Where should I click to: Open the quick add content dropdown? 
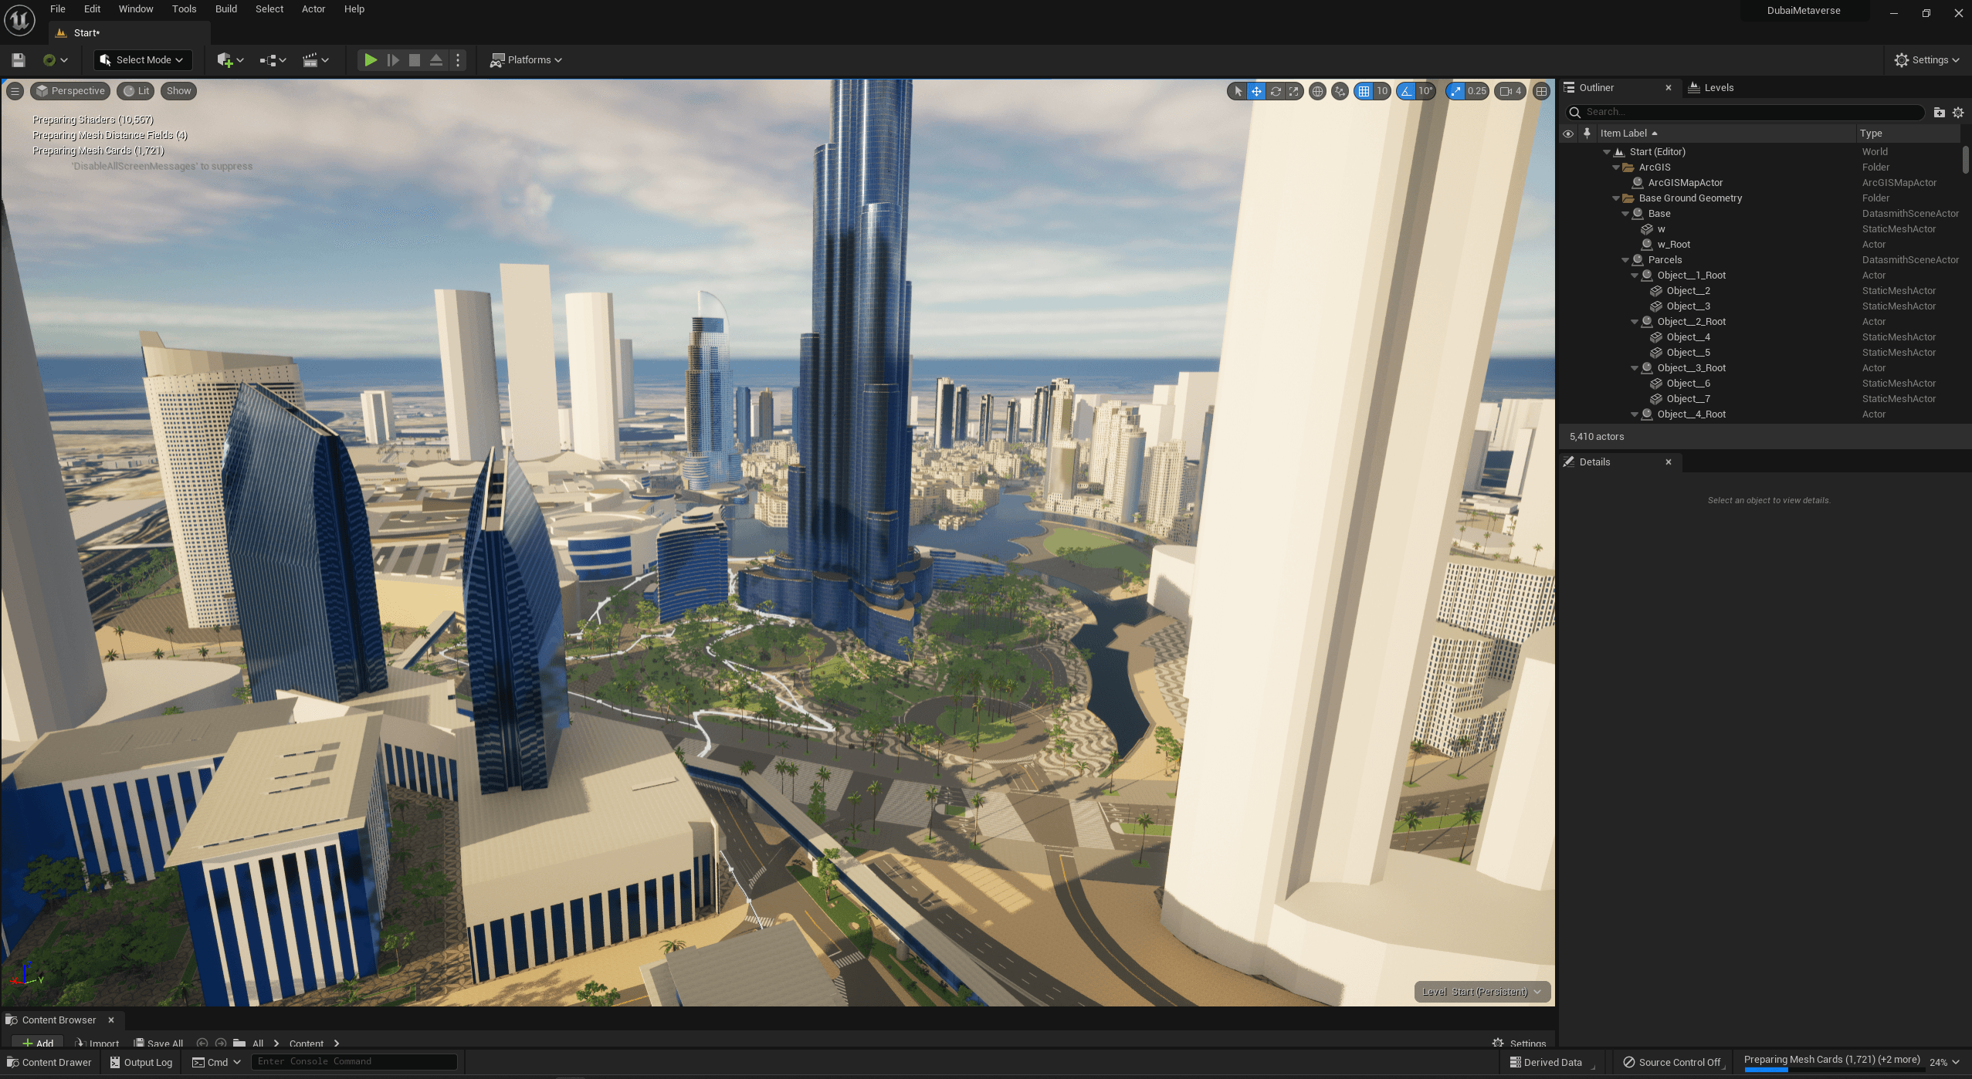pyautogui.click(x=230, y=60)
